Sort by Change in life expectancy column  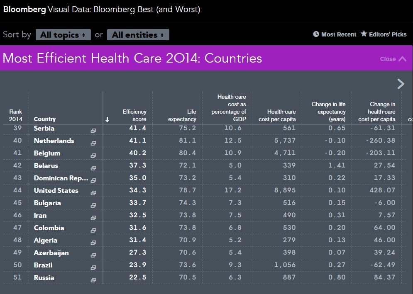328,112
